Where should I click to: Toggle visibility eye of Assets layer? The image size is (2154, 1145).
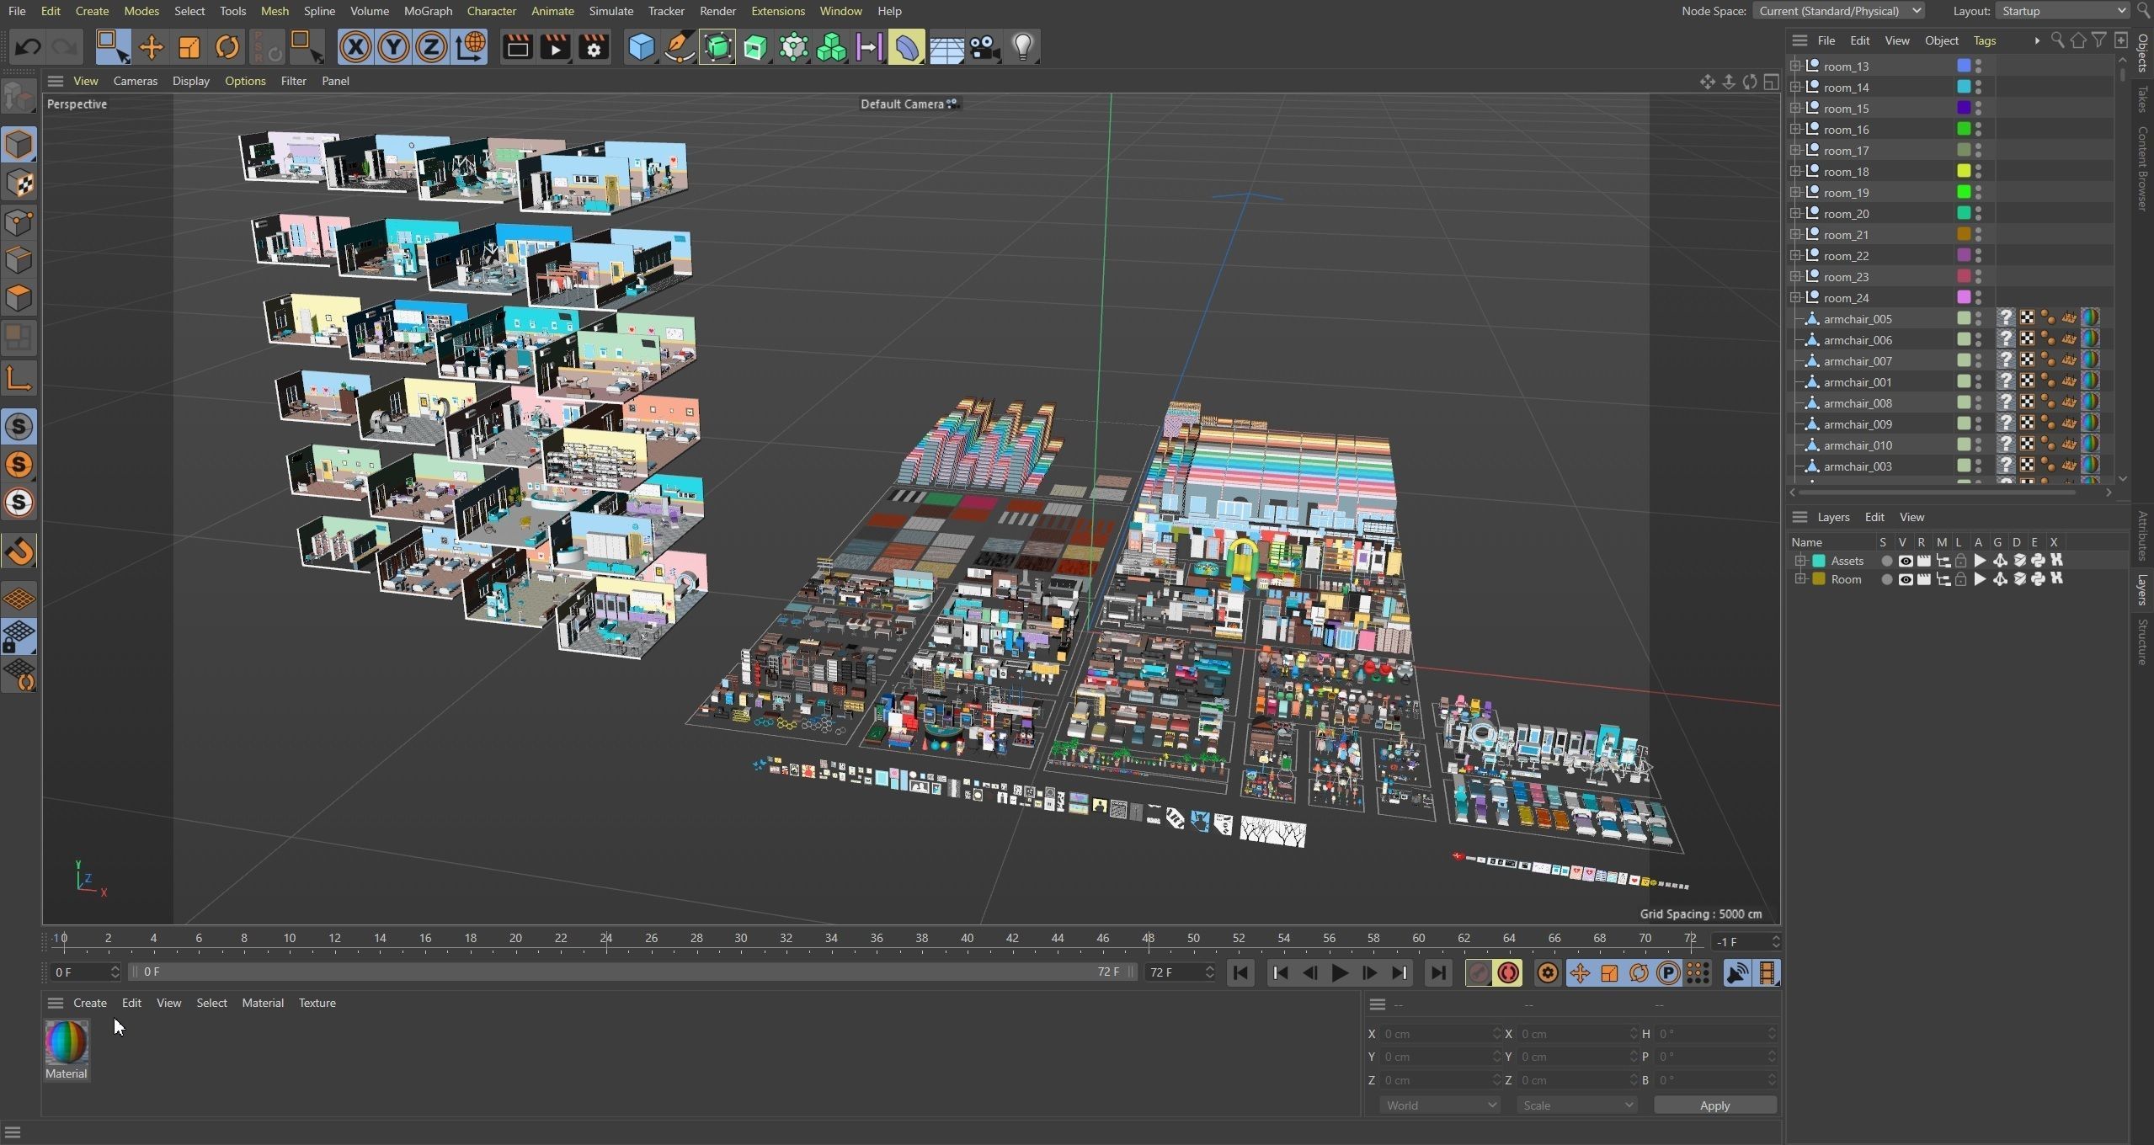coord(1905,561)
